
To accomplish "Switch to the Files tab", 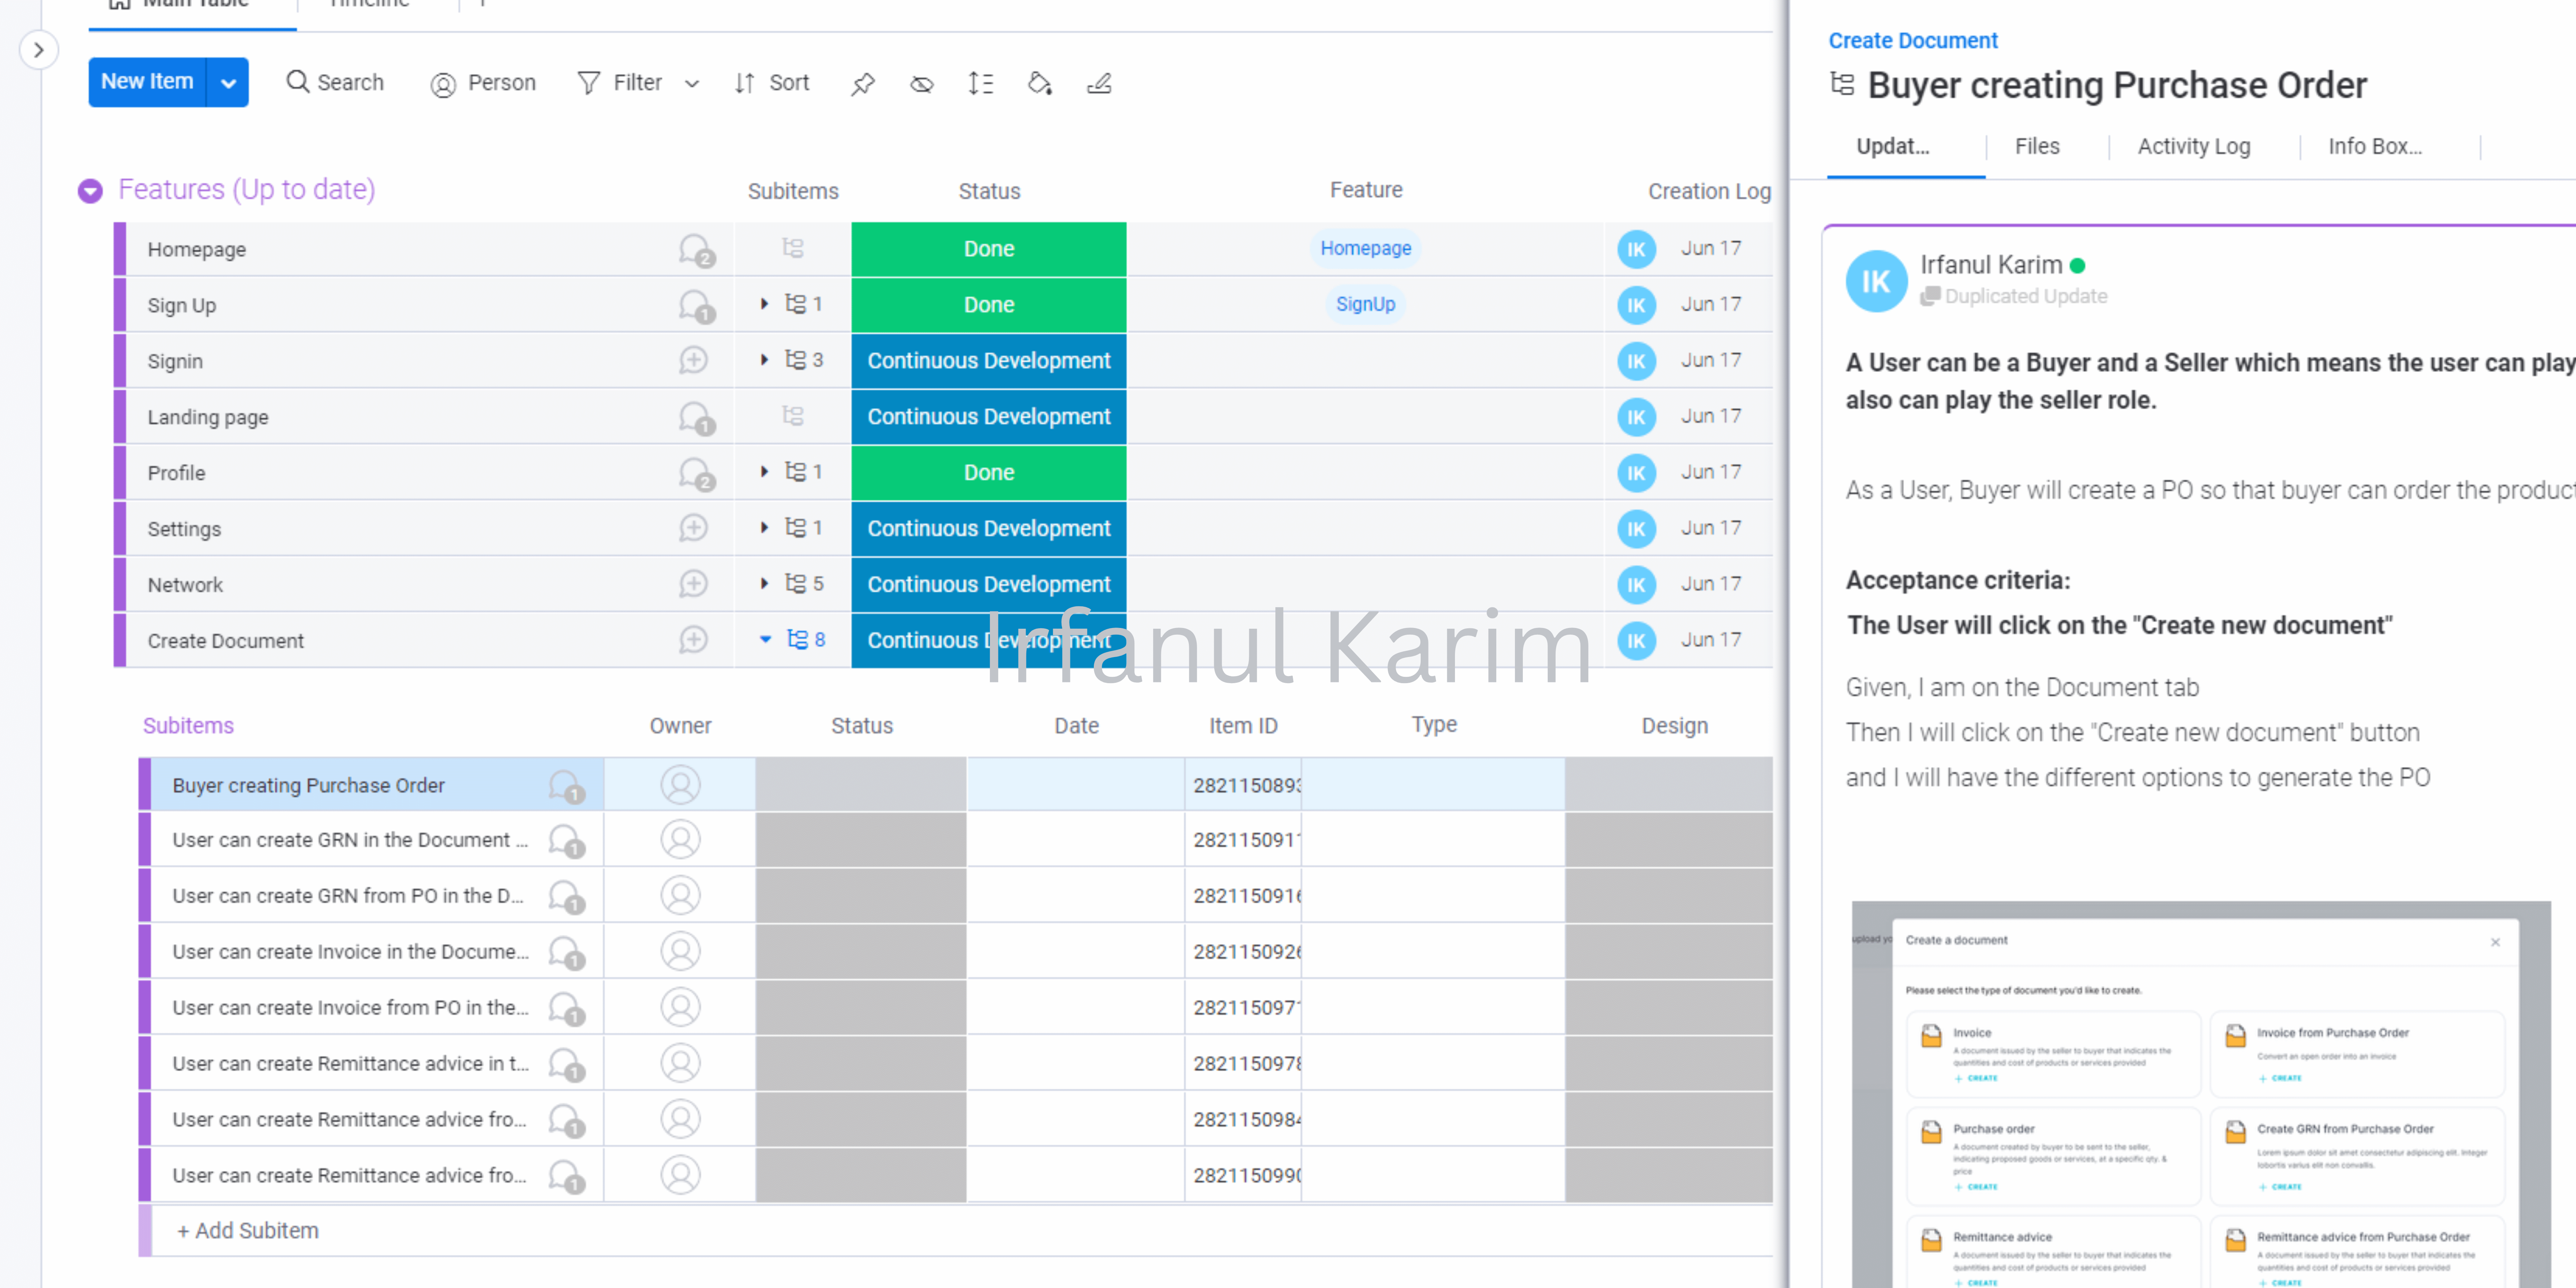I will pyautogui.click(x=2037, y=146).
